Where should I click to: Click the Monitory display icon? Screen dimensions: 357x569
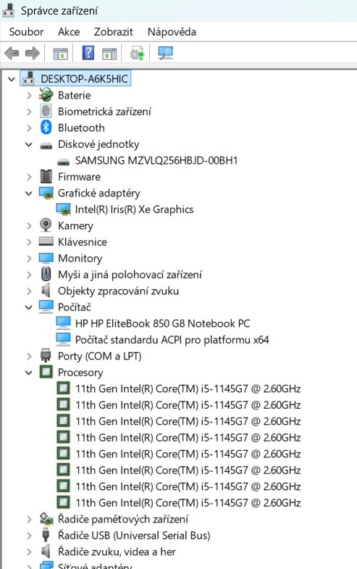point(46,258)
